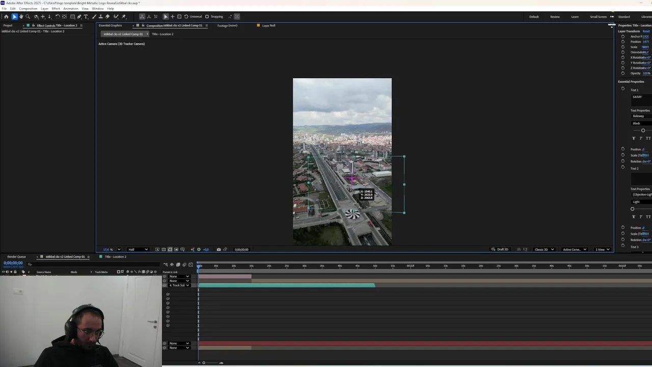Open the Raleway font dropdown
Viewport: 652px width, 367px height.
point(642,116)
